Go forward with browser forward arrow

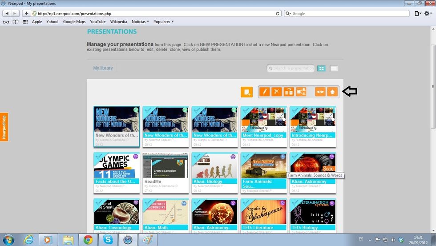(x=15, y=13)
